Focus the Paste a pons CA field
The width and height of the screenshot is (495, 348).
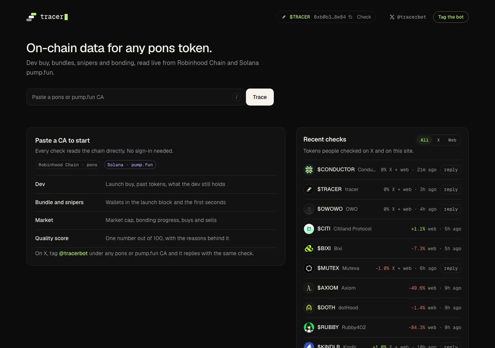point(136,97)
